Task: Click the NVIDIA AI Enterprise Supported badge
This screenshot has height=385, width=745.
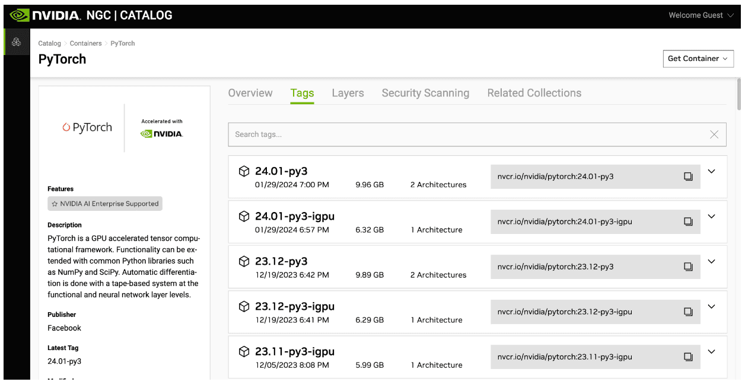Action: click(x=105, y=204)
